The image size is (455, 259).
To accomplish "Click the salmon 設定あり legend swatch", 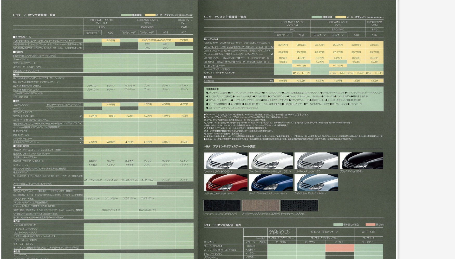I will click(370, 224).
